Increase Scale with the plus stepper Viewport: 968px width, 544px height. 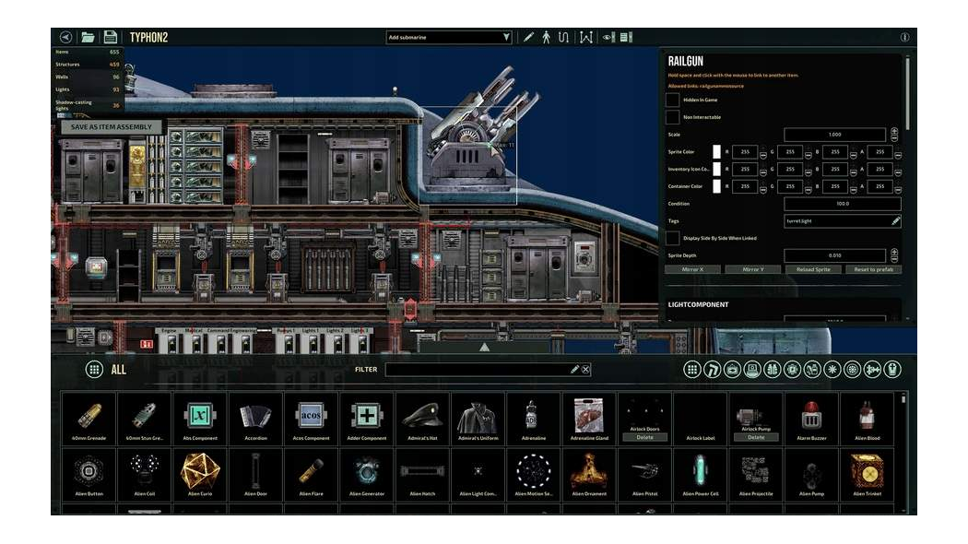[x=894, y=131]
